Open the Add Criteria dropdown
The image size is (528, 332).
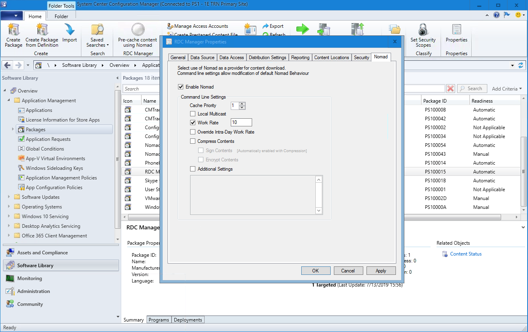tap(507, 89)
